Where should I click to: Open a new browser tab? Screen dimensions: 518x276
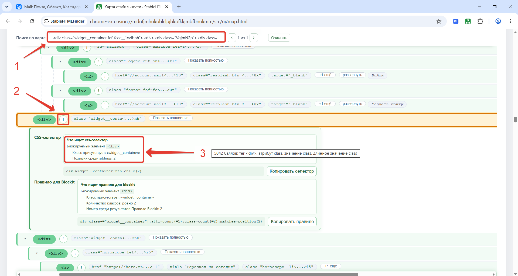[179, 7]
